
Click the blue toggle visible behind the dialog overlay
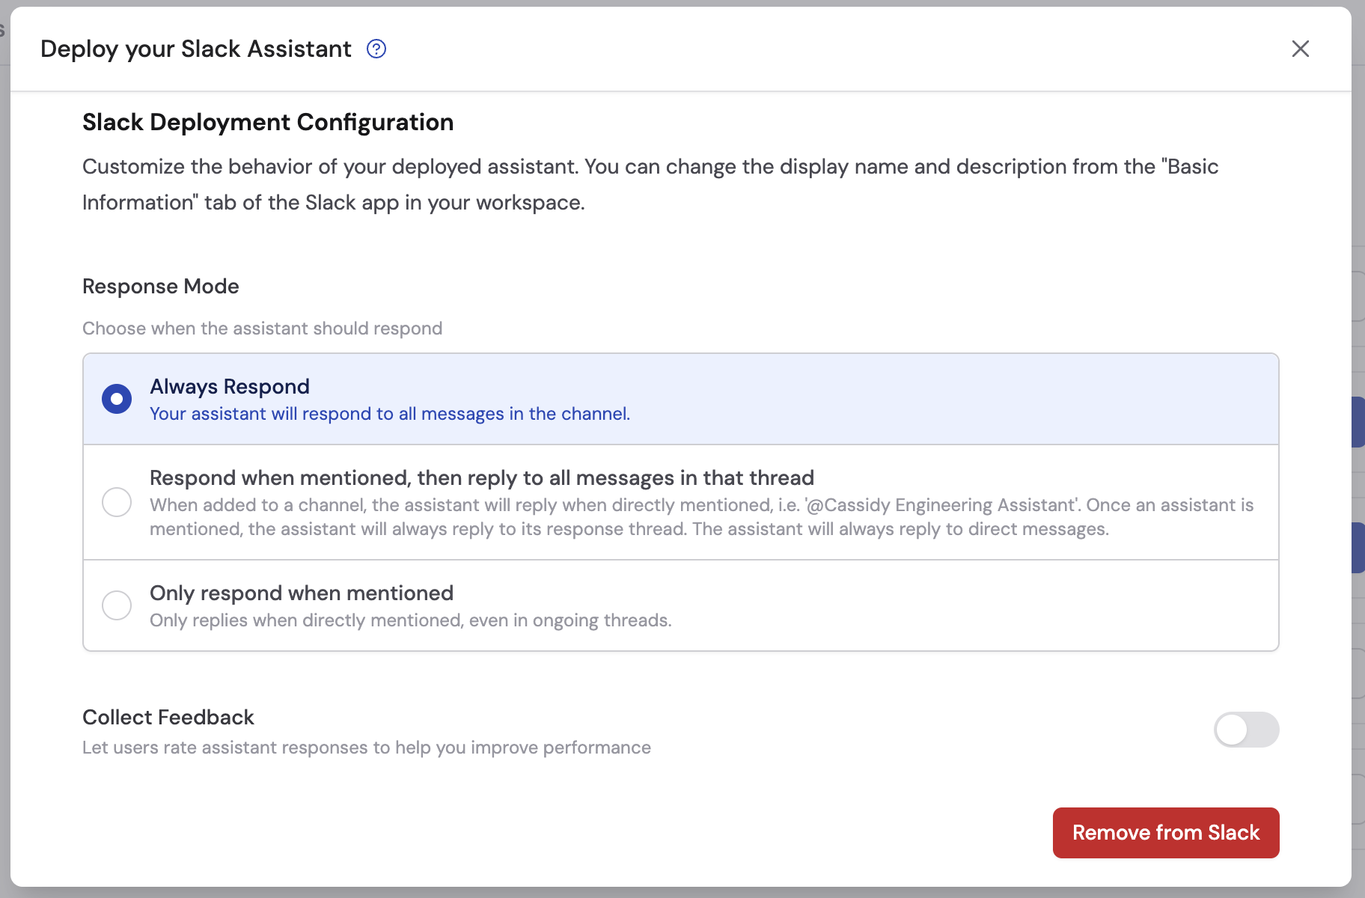coord(1360,421)
